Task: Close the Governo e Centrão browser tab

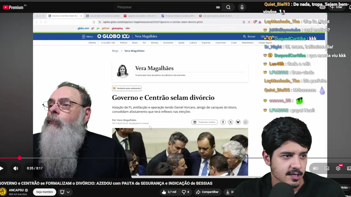Action: [81, 16]
